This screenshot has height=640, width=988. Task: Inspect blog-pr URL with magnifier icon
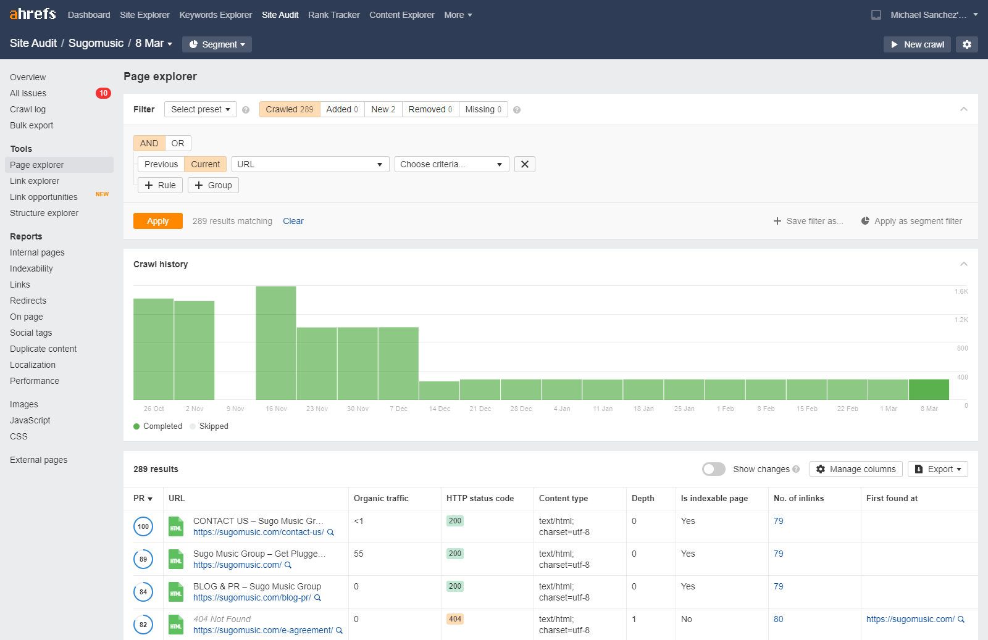pyautogui.click(x=317, y=597)
